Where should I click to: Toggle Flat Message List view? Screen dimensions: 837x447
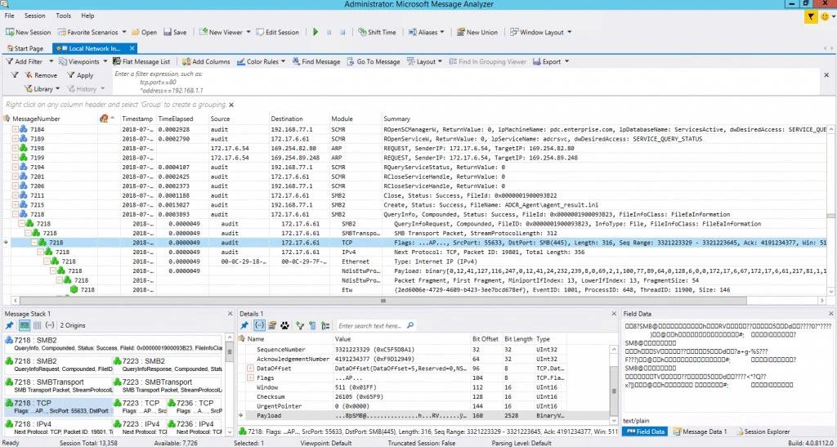141,62
